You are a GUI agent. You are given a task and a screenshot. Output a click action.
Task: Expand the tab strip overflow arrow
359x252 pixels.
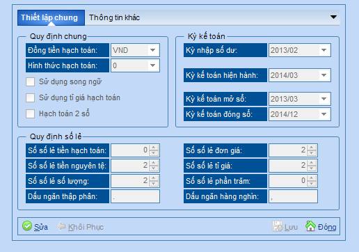pos(333,17)
